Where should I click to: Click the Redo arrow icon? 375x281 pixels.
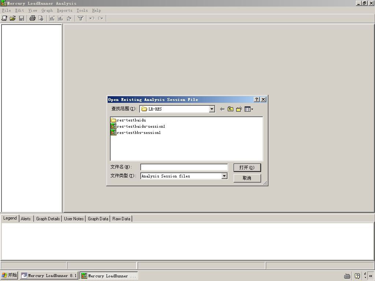100,18
